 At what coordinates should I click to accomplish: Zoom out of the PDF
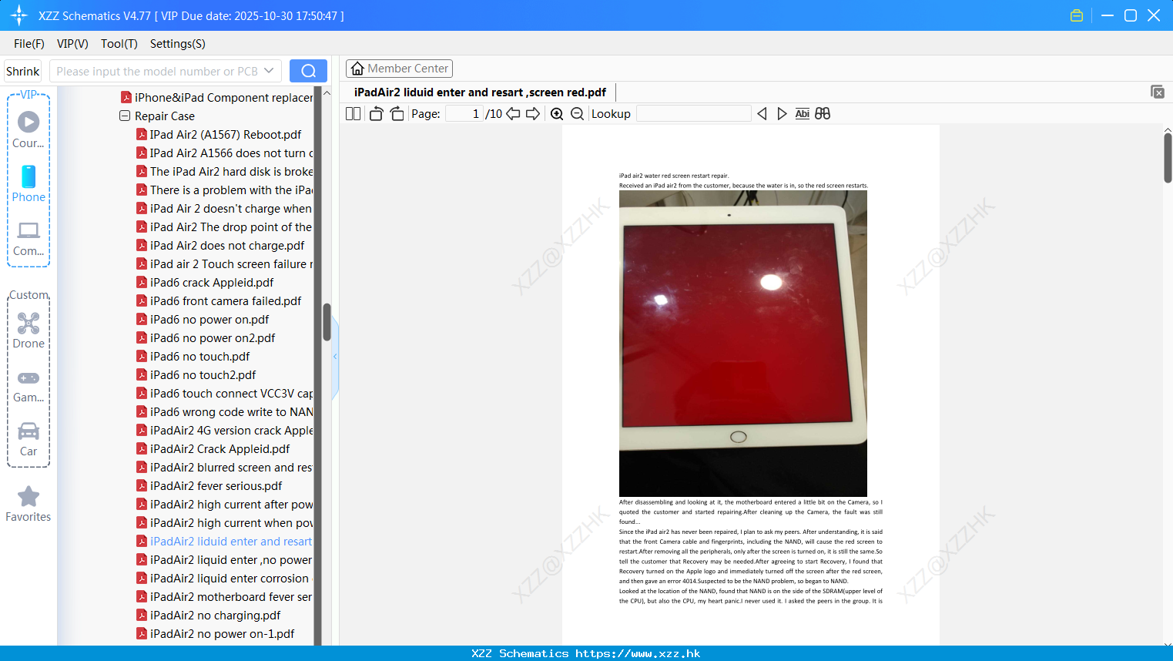[577, 114]
